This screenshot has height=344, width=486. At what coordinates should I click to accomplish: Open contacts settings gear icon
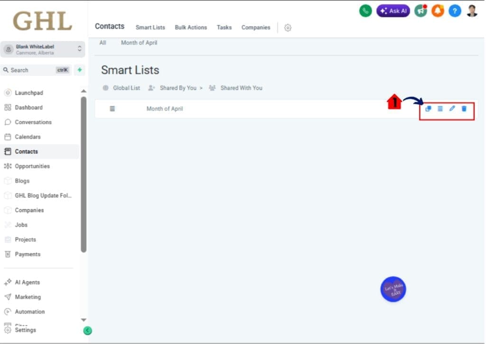click(288, 28)
